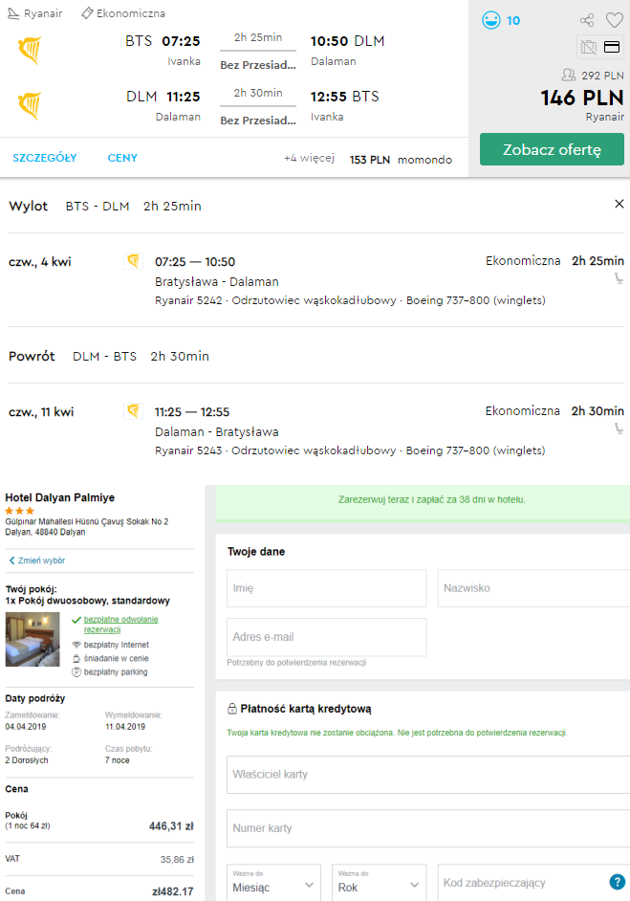Click the credit card payment icon
This screenshot has height=901, width=630.
tap(612, 47)
